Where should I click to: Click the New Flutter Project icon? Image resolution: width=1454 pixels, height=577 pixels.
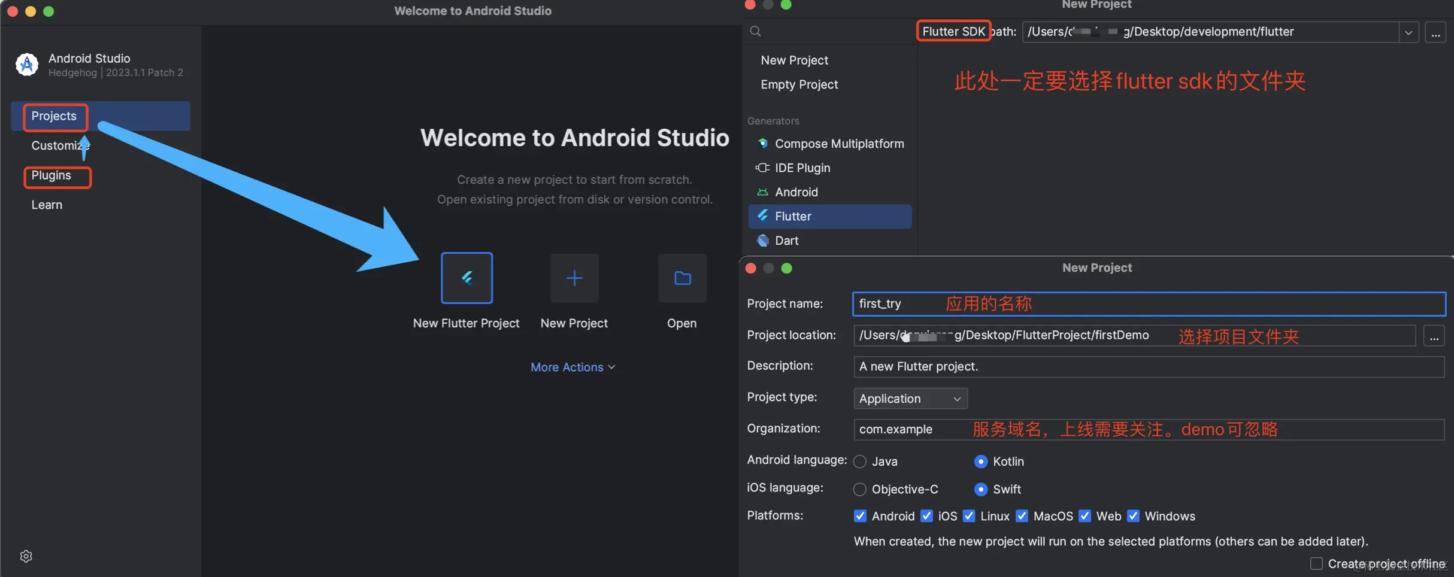coord(467,278)
